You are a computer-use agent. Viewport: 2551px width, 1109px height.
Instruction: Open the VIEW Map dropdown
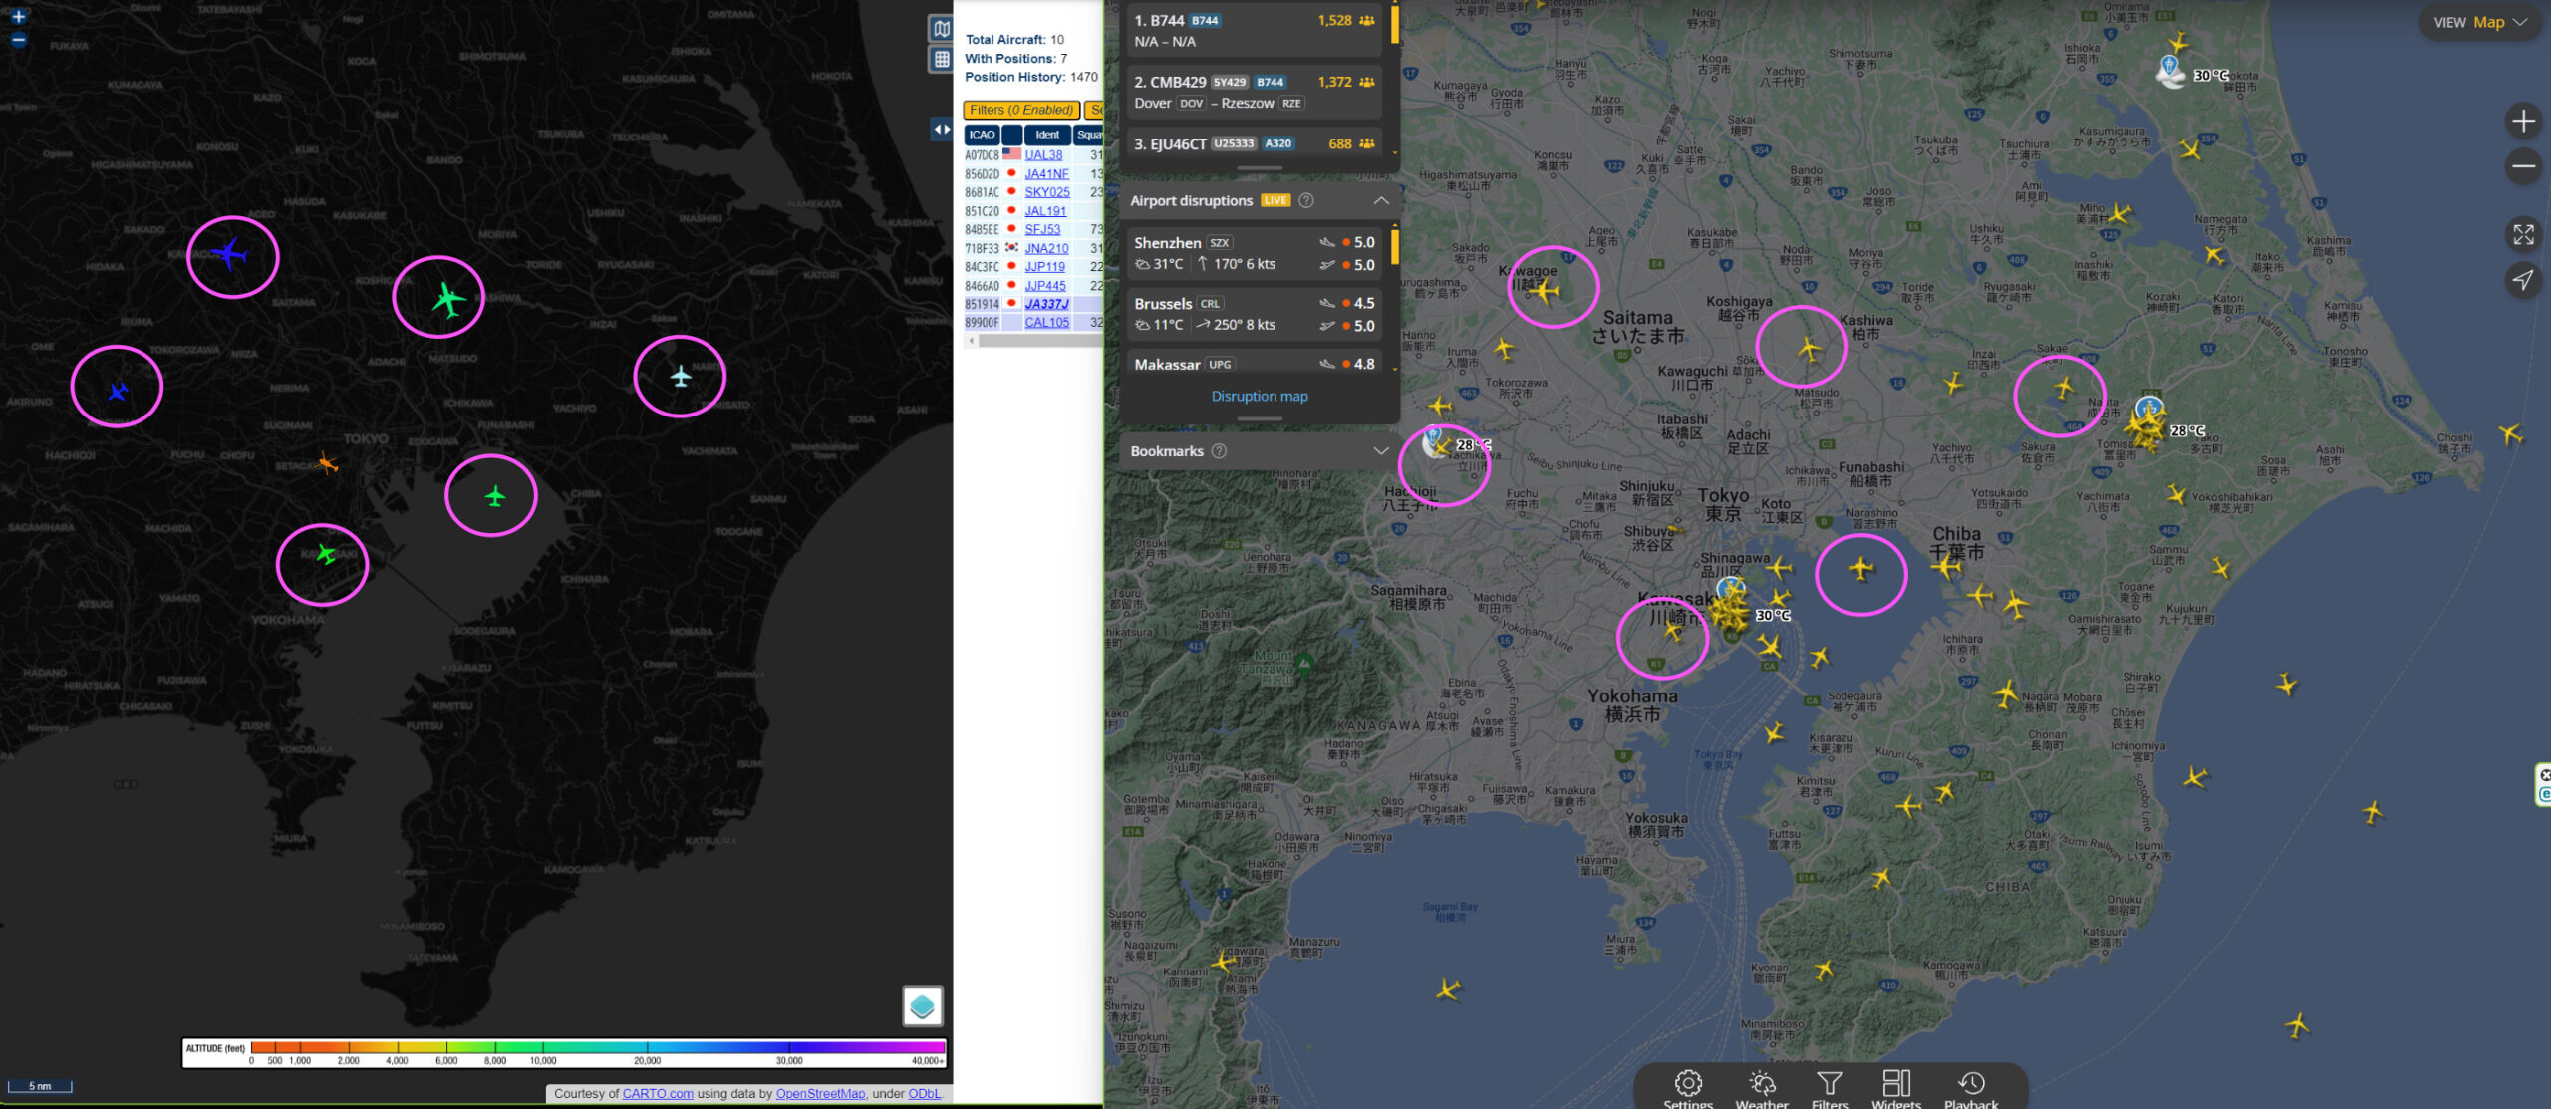pos(2479,22)
